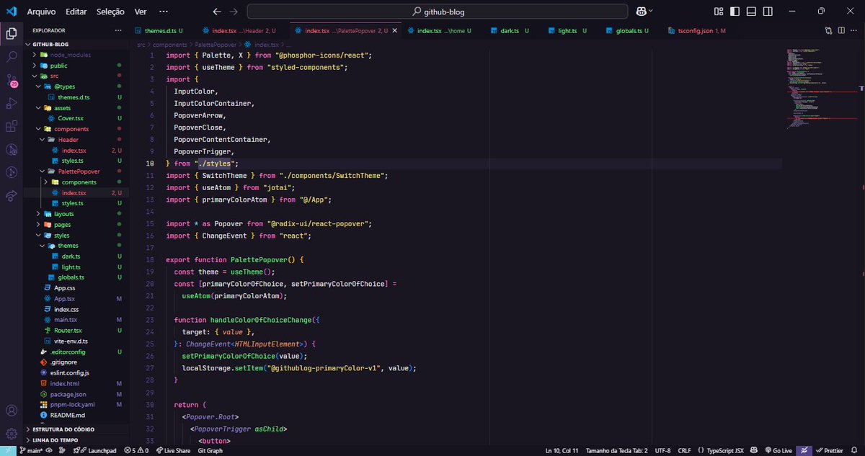Expand the node_modules folder
The height and width of the screenshot is (456, 865).
pyautogui.click(x=76, y=55)
